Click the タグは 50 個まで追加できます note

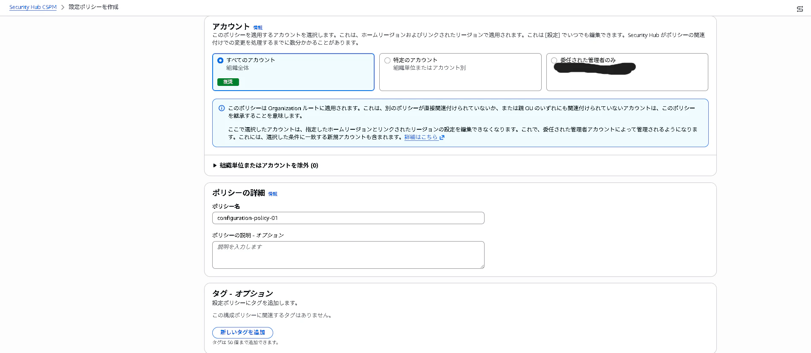[x=245, y=342]
